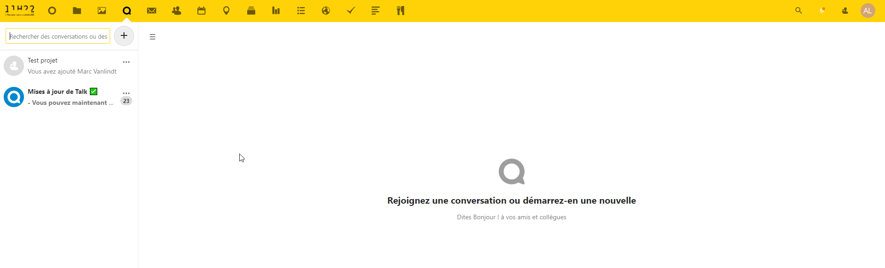Open the Cookbook fork and knife icon

(401, 11)
